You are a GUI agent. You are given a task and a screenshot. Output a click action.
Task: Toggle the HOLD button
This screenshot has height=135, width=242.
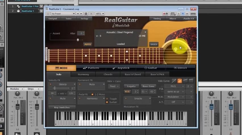click(154, 44)
